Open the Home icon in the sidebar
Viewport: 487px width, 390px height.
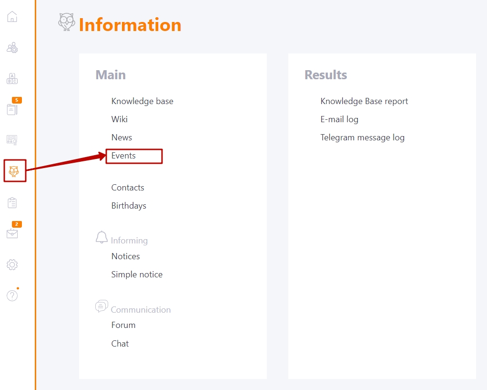click(12, 17)
